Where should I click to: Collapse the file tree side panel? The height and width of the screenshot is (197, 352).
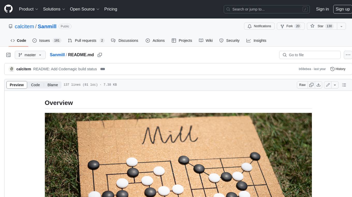pos(8,55)
